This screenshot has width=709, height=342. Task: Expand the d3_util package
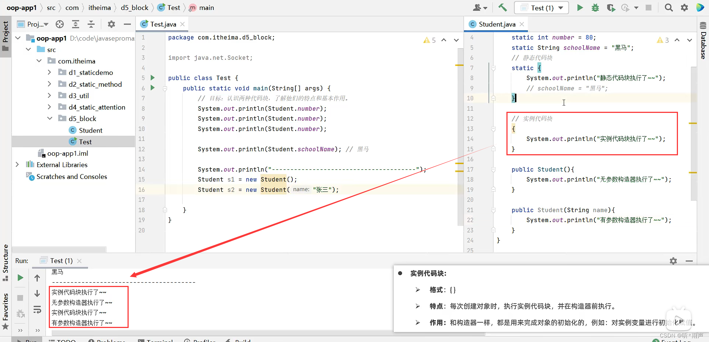click(50, 96)
